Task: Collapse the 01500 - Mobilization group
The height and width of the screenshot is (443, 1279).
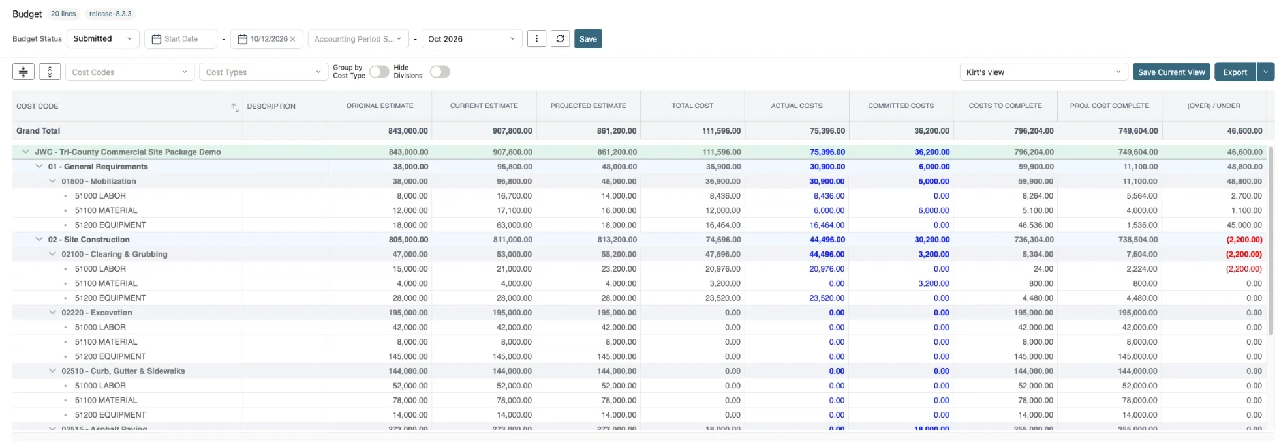Action: click(53, 181)
